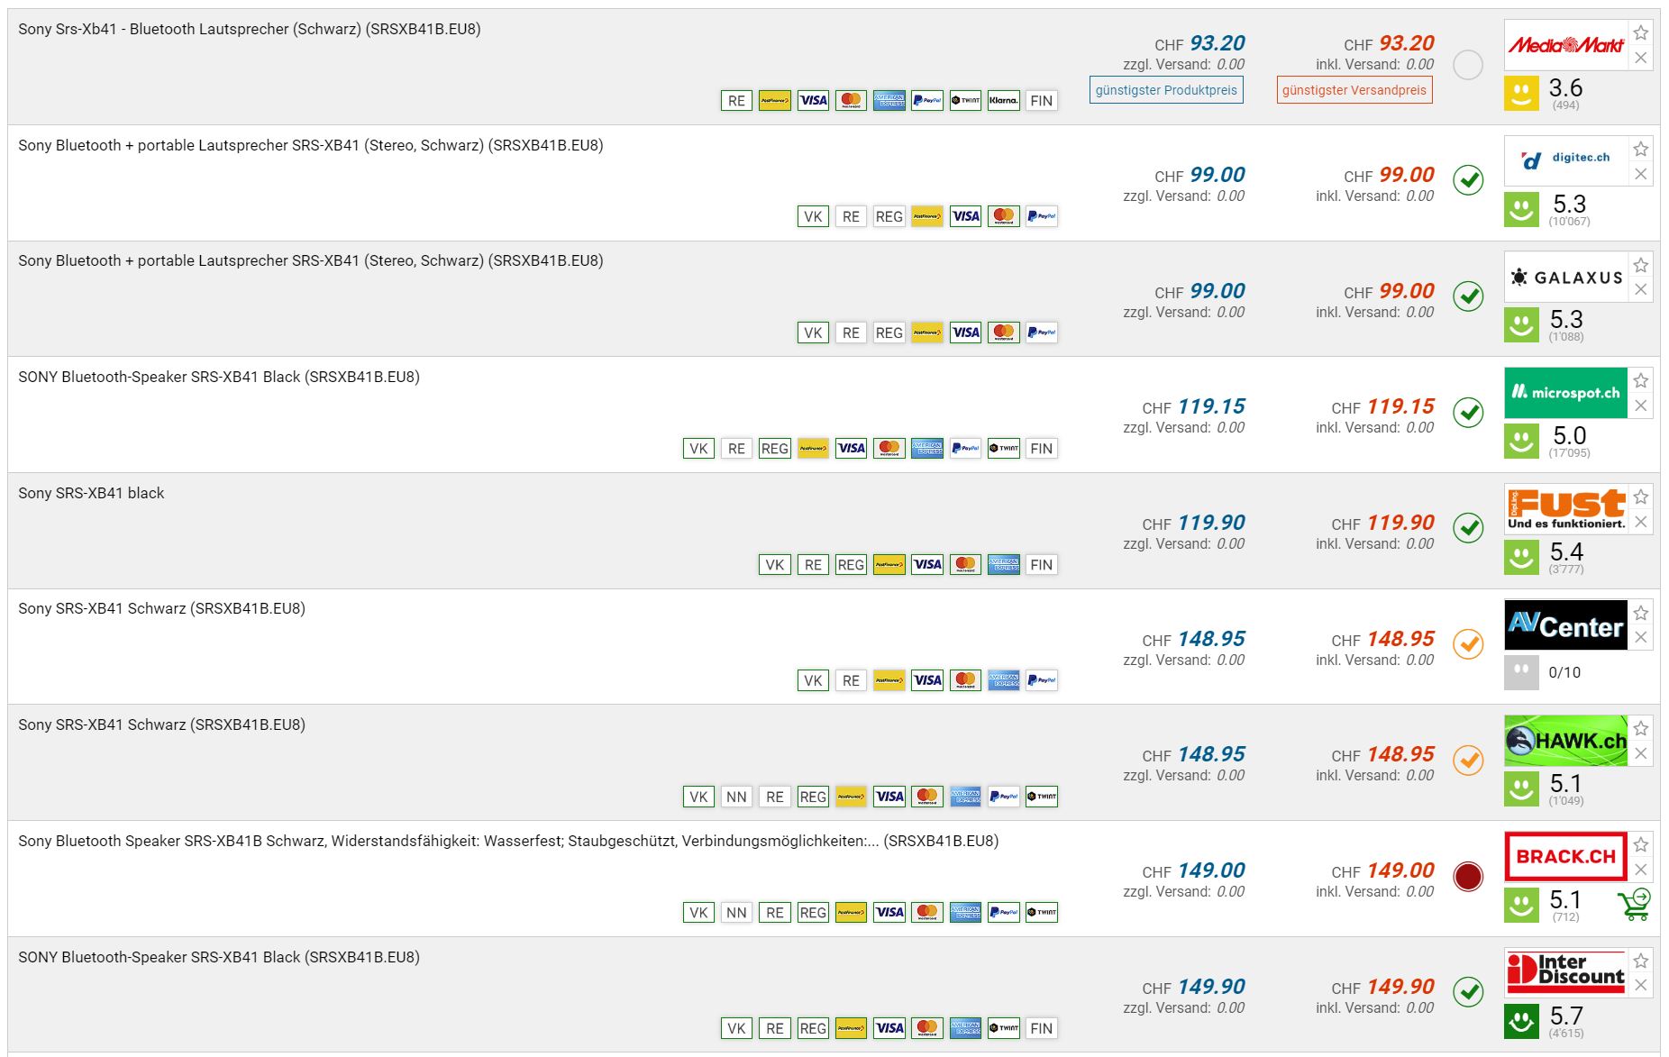The width and height of the screenshot is (1669, 1057).
Task: Click the green availability check for microspot.ch
Action: [1468, 413]
